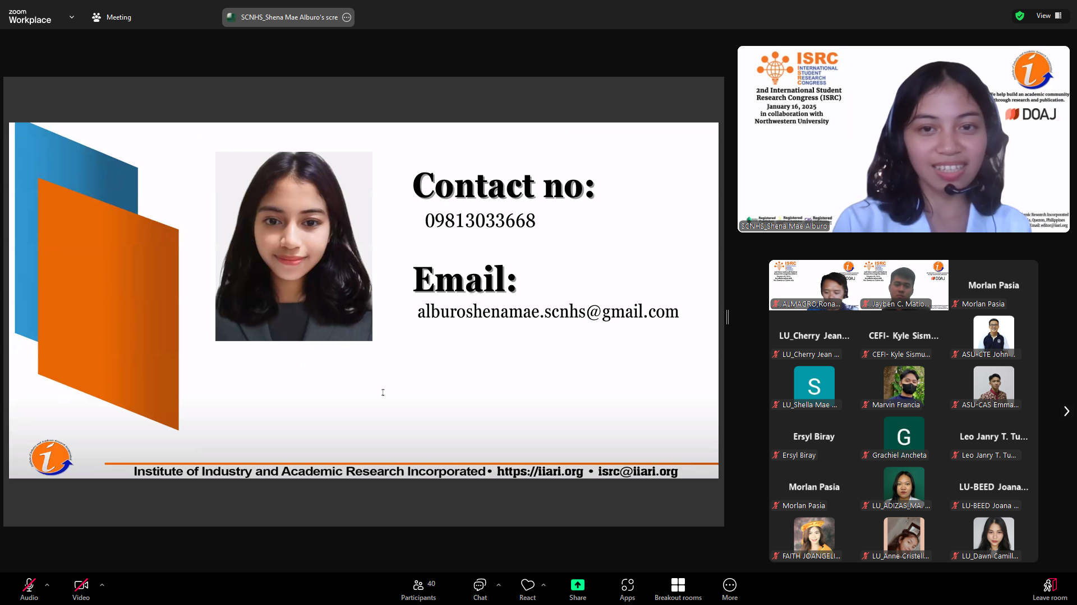Expand the chat options caret

pyautogui.click(x=499, y=585)
